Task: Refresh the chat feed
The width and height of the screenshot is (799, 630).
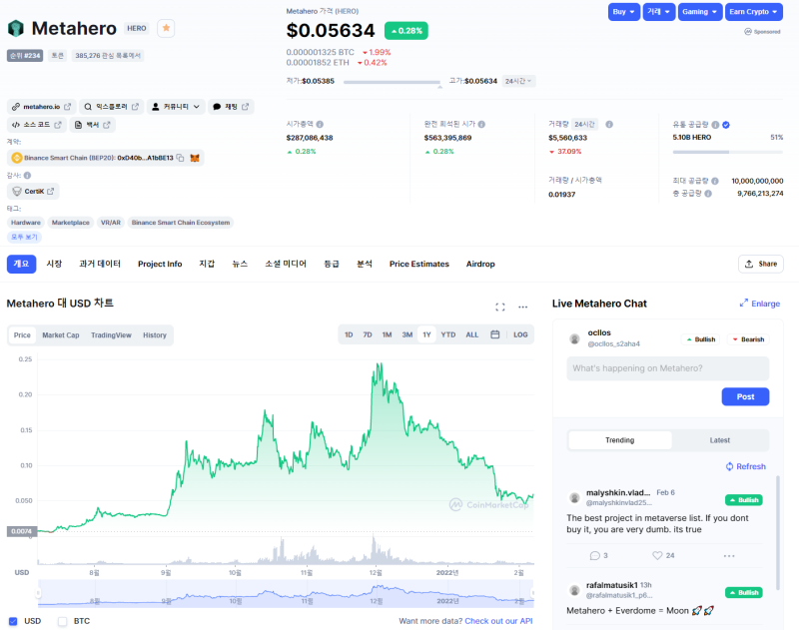Action: pos(745,466)
